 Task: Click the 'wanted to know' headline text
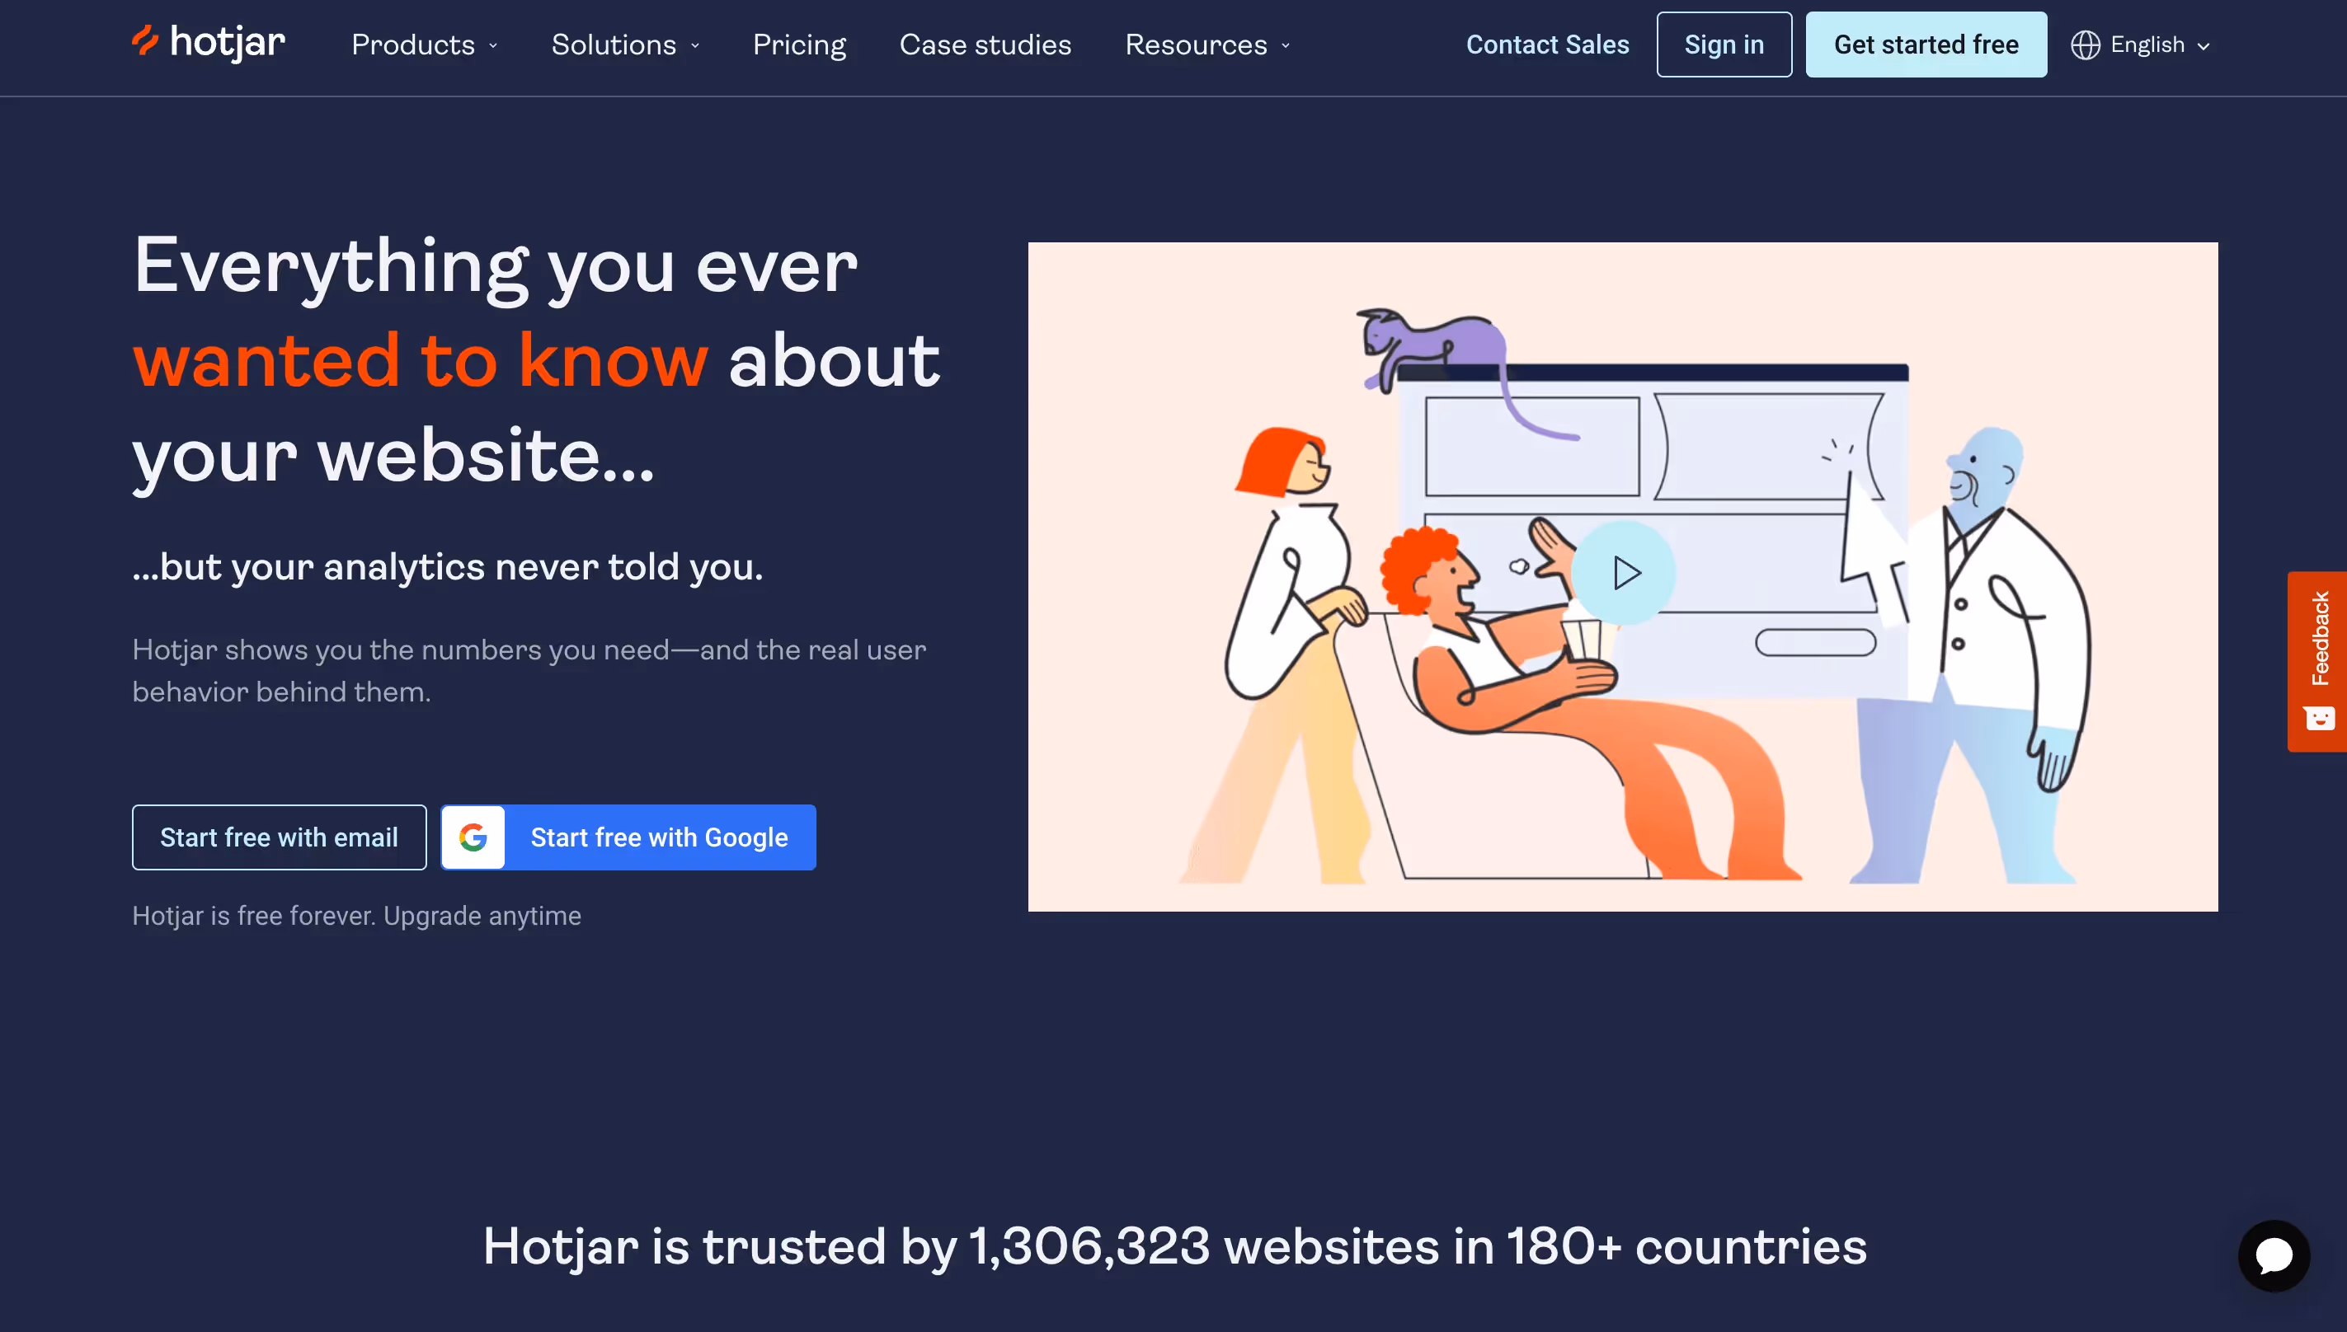click(420, 361)
